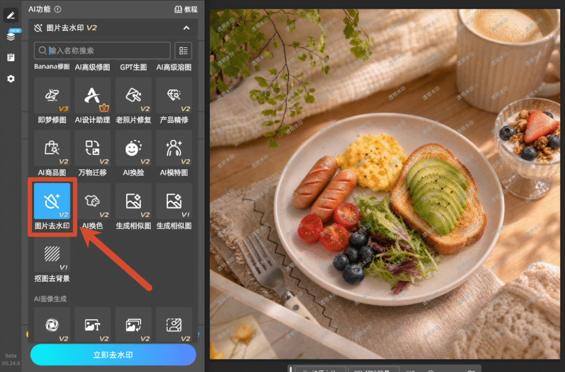The image size is (565, 372).
Task: Open the settings gear in sidebar
Action: (11, 79)
